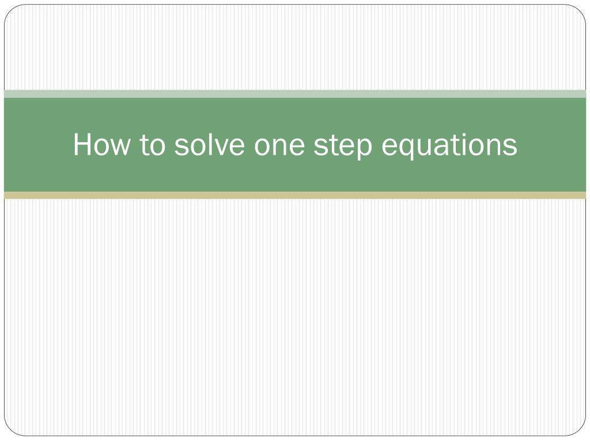Click the green banner right of "equations"
This screenshot has width=590, height=442.
coord(553,144)
